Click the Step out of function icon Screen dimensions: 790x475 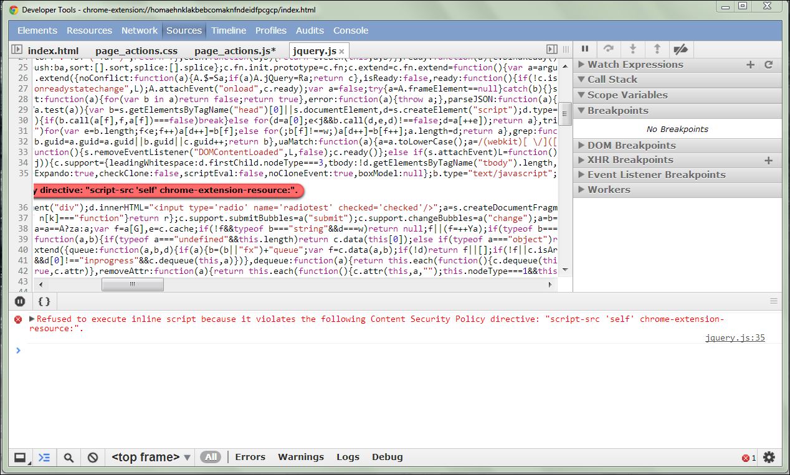pos(657,49)
